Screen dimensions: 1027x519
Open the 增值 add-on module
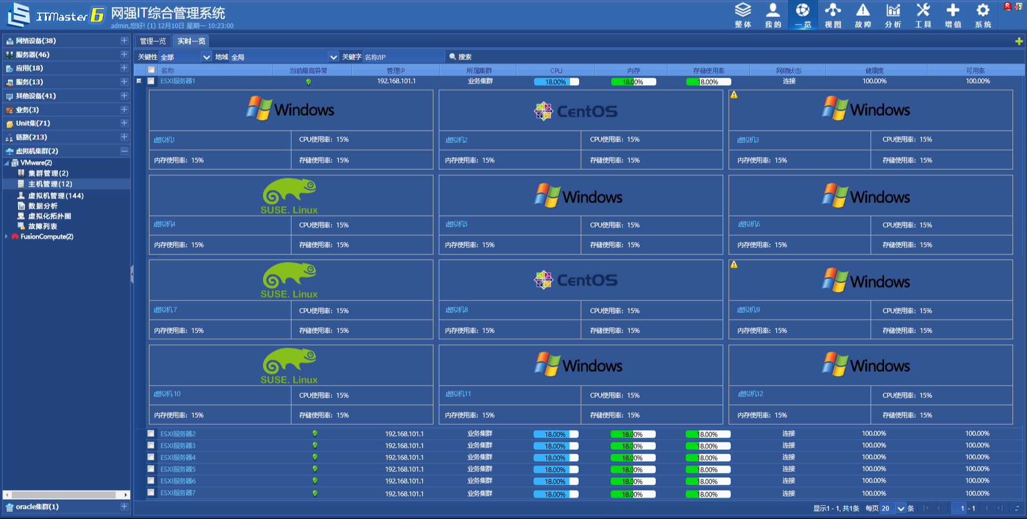[953, 15]
